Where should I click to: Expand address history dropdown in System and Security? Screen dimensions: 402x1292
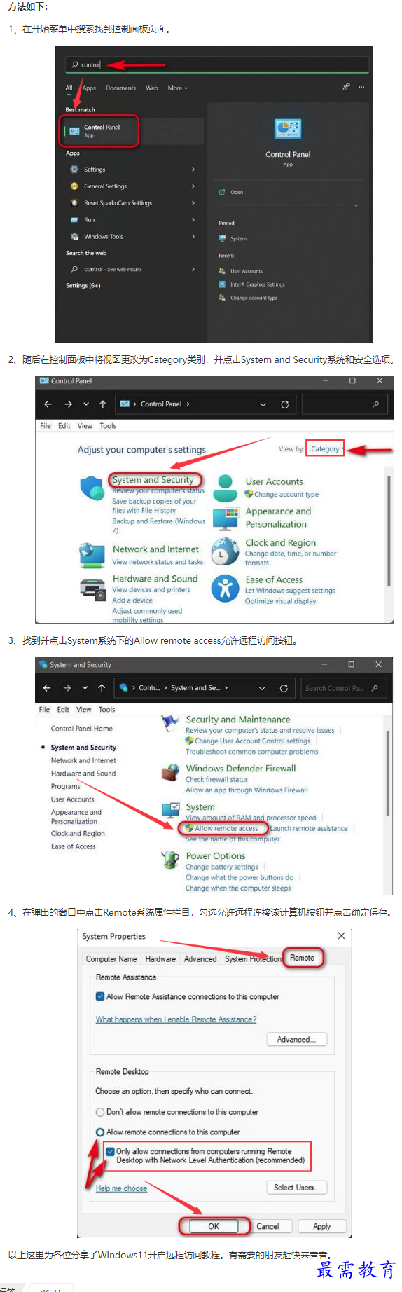pos(262,688)
